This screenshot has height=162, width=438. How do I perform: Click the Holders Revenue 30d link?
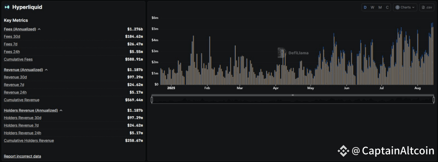click(x=23, y=118)
